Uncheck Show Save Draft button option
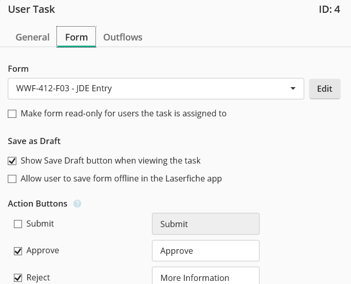The image size is (351, 284). click(12, 161)
